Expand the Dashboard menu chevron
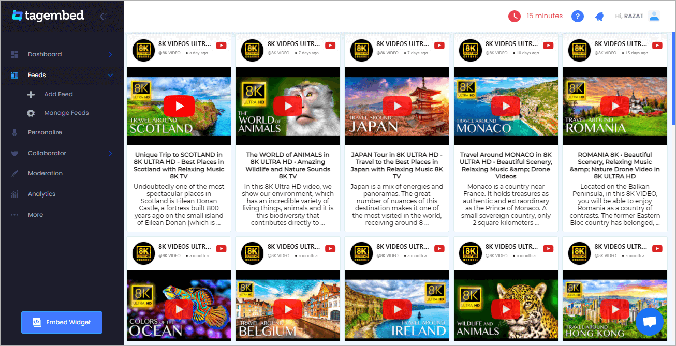The image size is (676, 346). 110,54
